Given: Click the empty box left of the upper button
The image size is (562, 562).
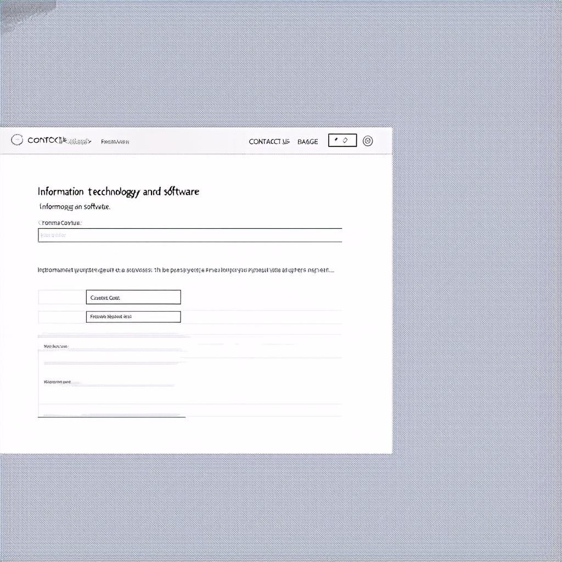Looking at the screenshot, I should pos(62,297).
